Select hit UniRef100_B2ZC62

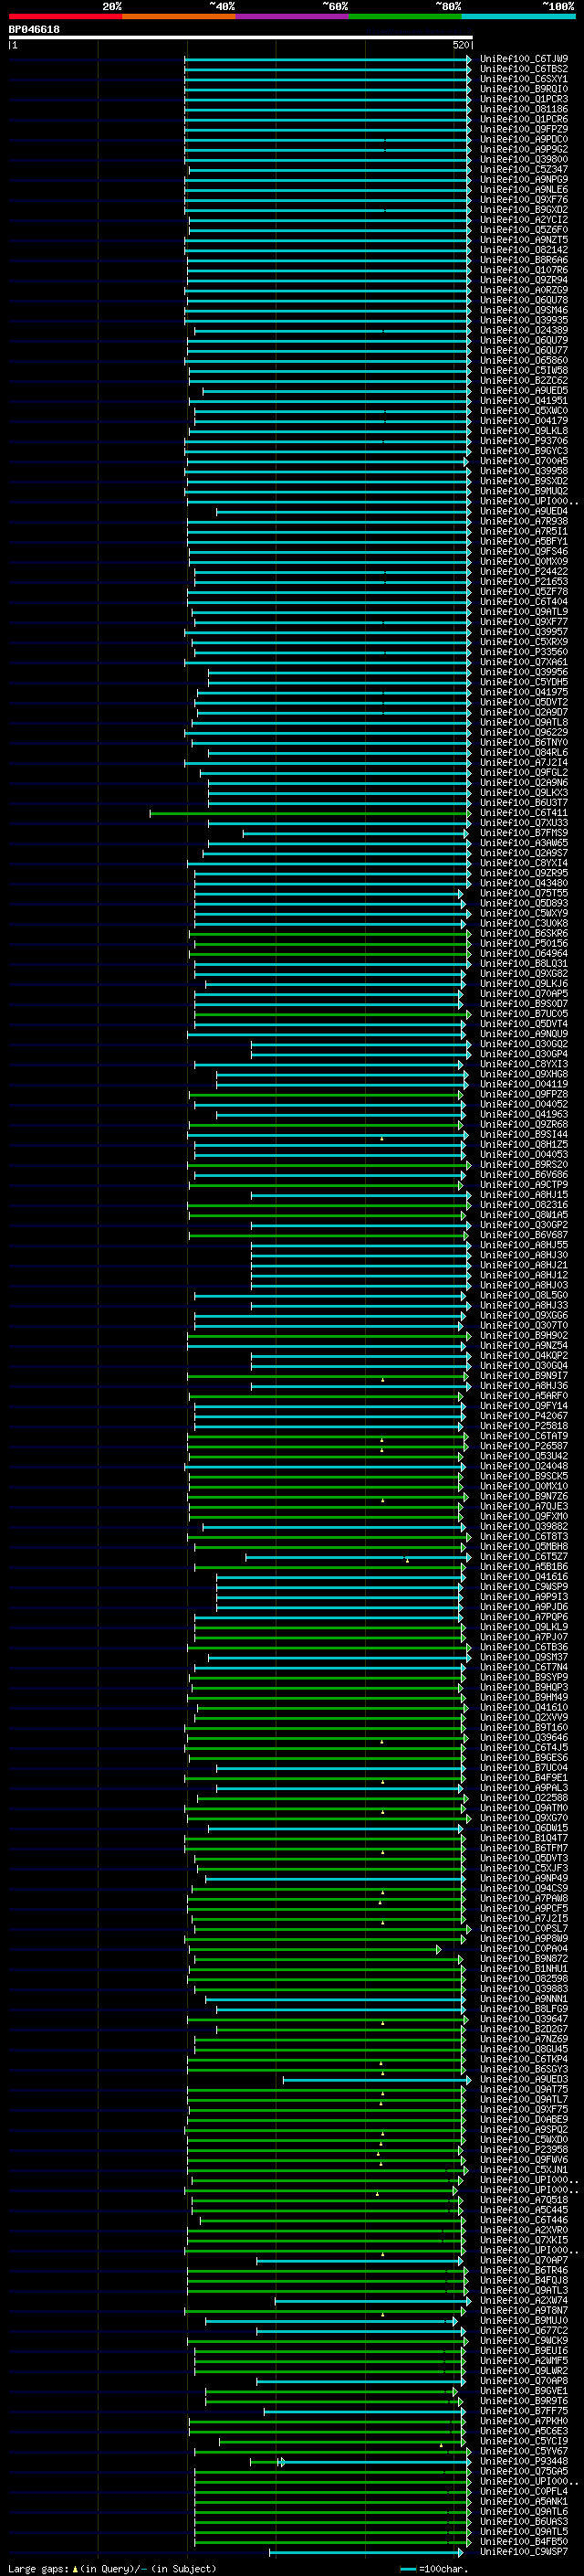pos(524,380)
